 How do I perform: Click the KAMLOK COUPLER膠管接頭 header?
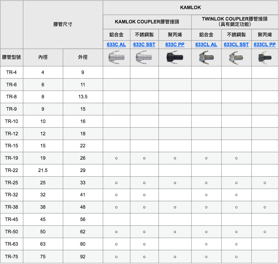click(147, 22)
